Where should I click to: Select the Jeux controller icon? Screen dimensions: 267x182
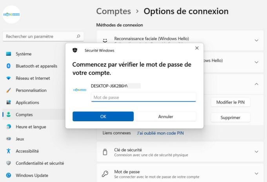[x=9, y=139]
